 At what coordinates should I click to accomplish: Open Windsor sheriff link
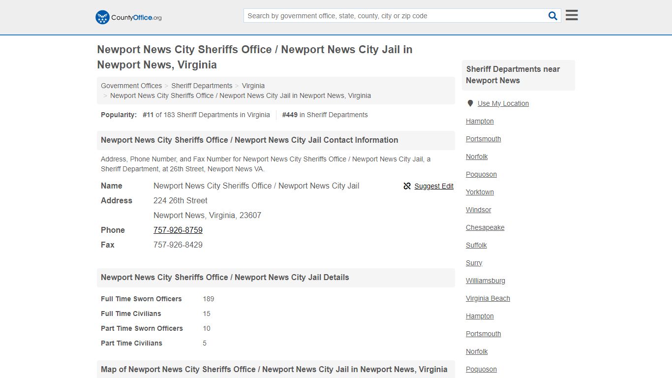[479, 210]
